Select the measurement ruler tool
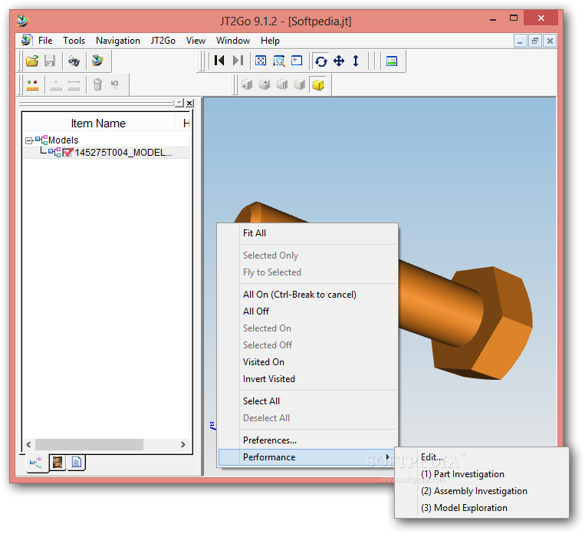585x534 pixels. pos(32,85)
